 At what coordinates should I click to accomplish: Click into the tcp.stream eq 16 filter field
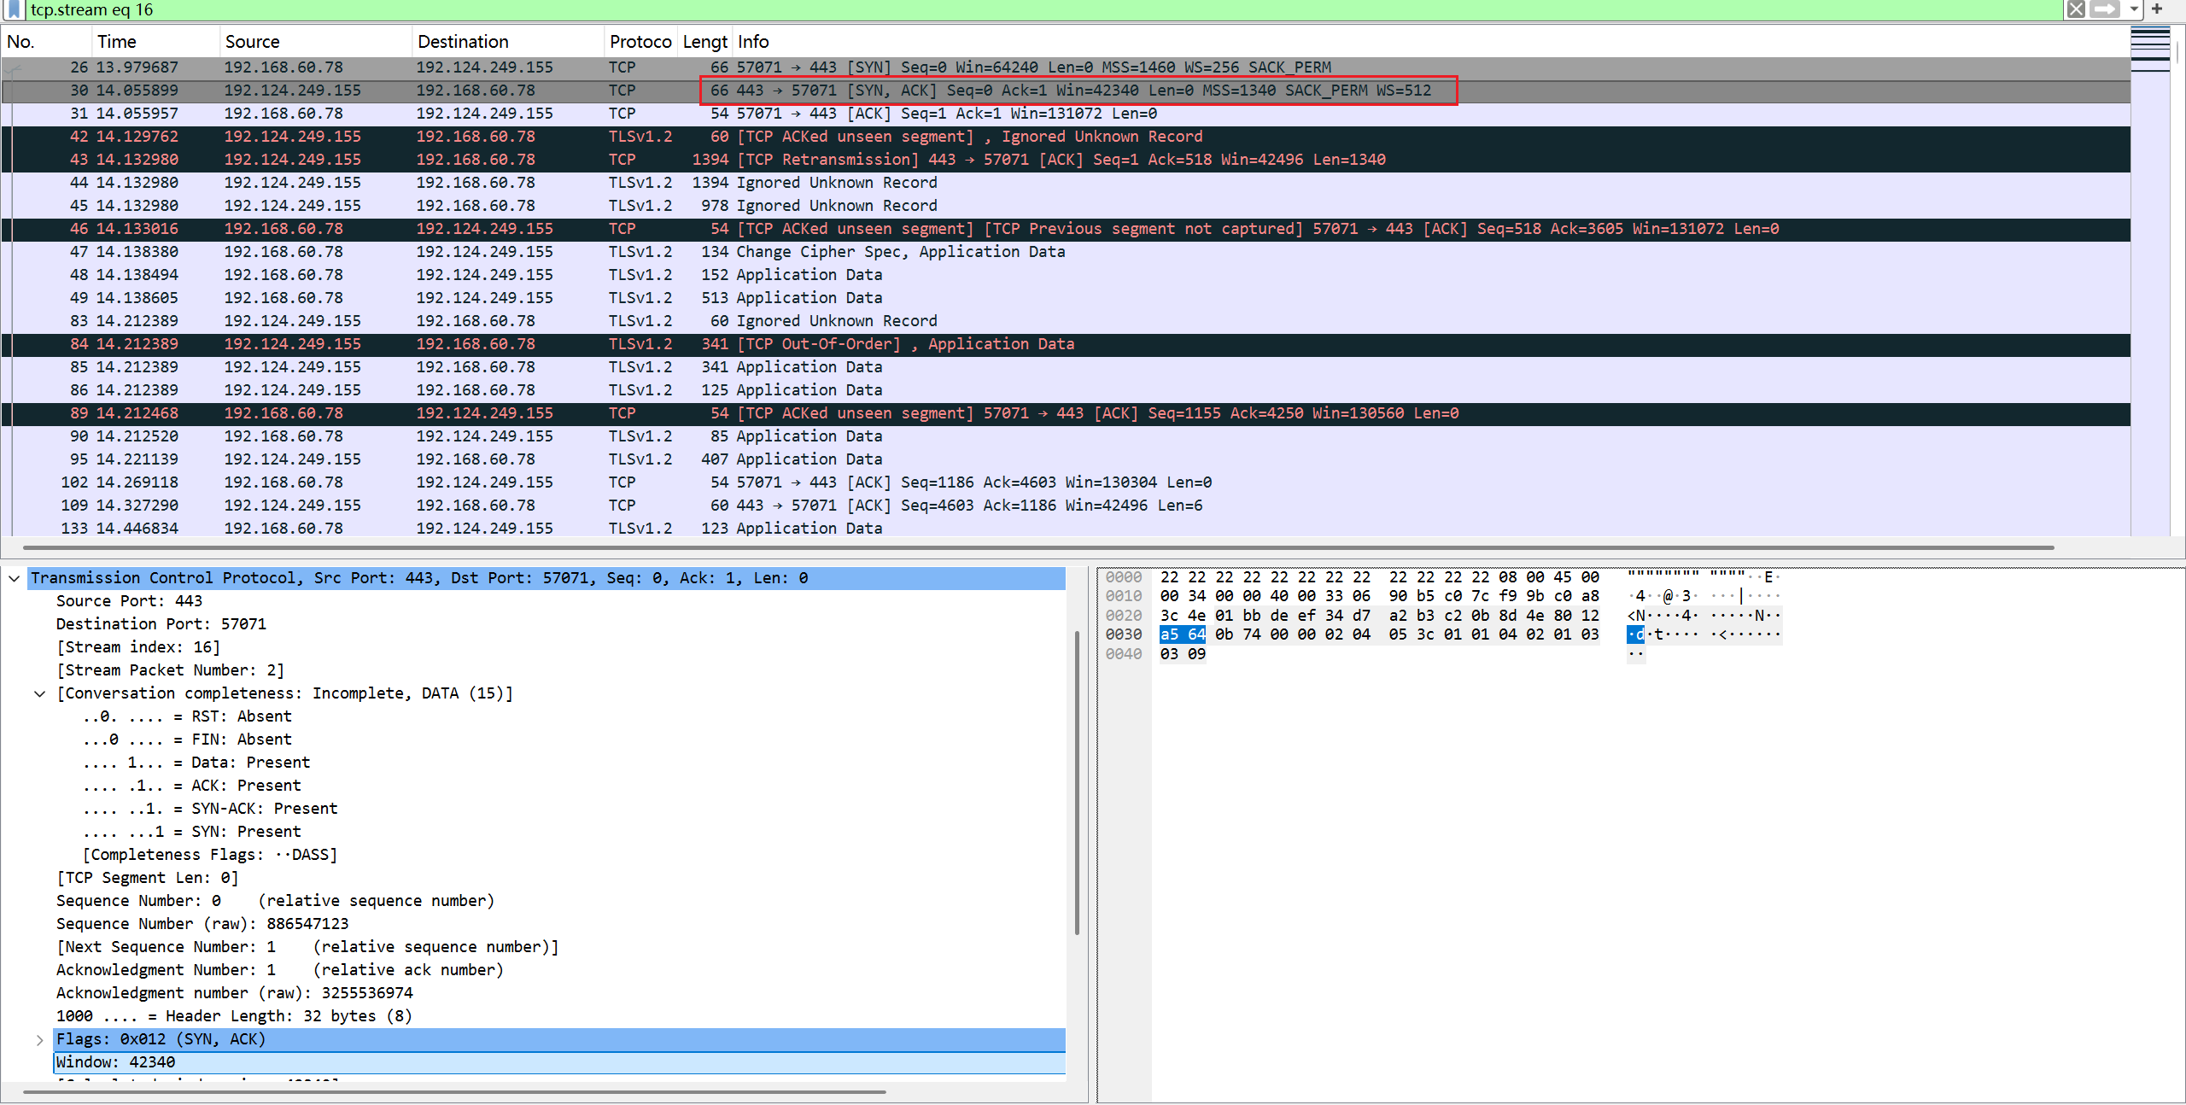click(1042, 10)
